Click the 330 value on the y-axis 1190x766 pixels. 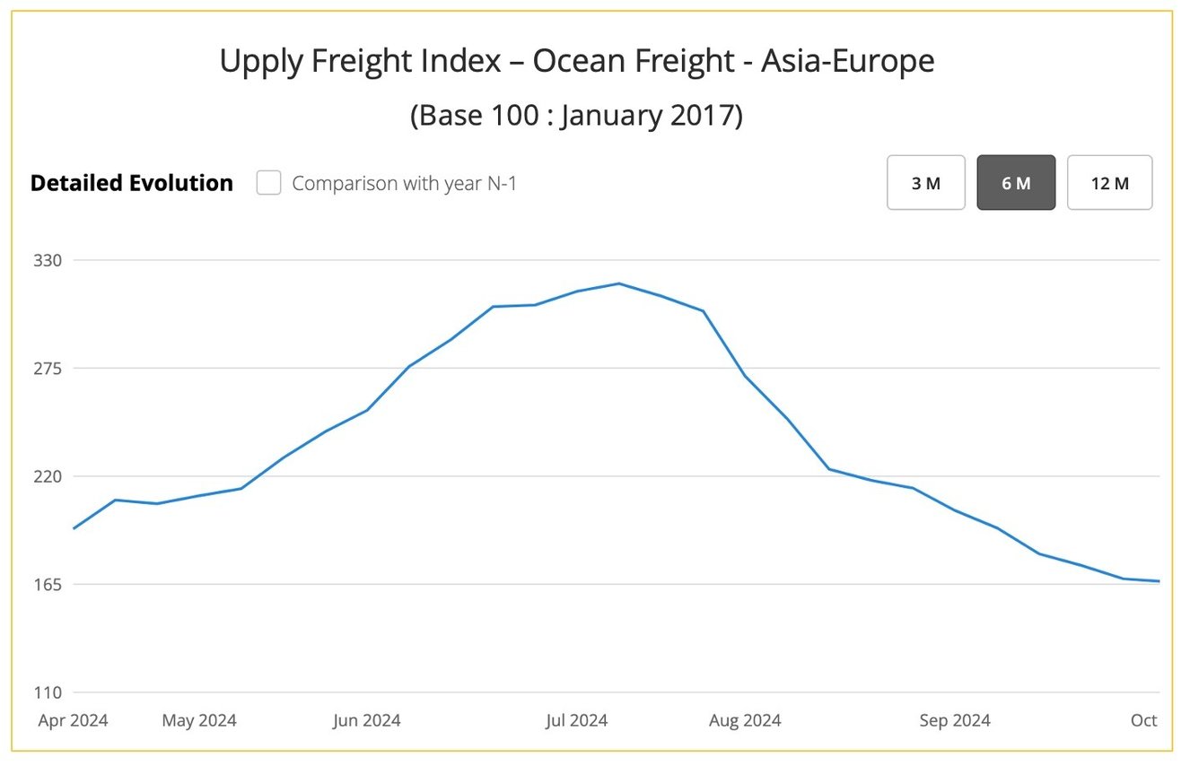pos(49,260)
